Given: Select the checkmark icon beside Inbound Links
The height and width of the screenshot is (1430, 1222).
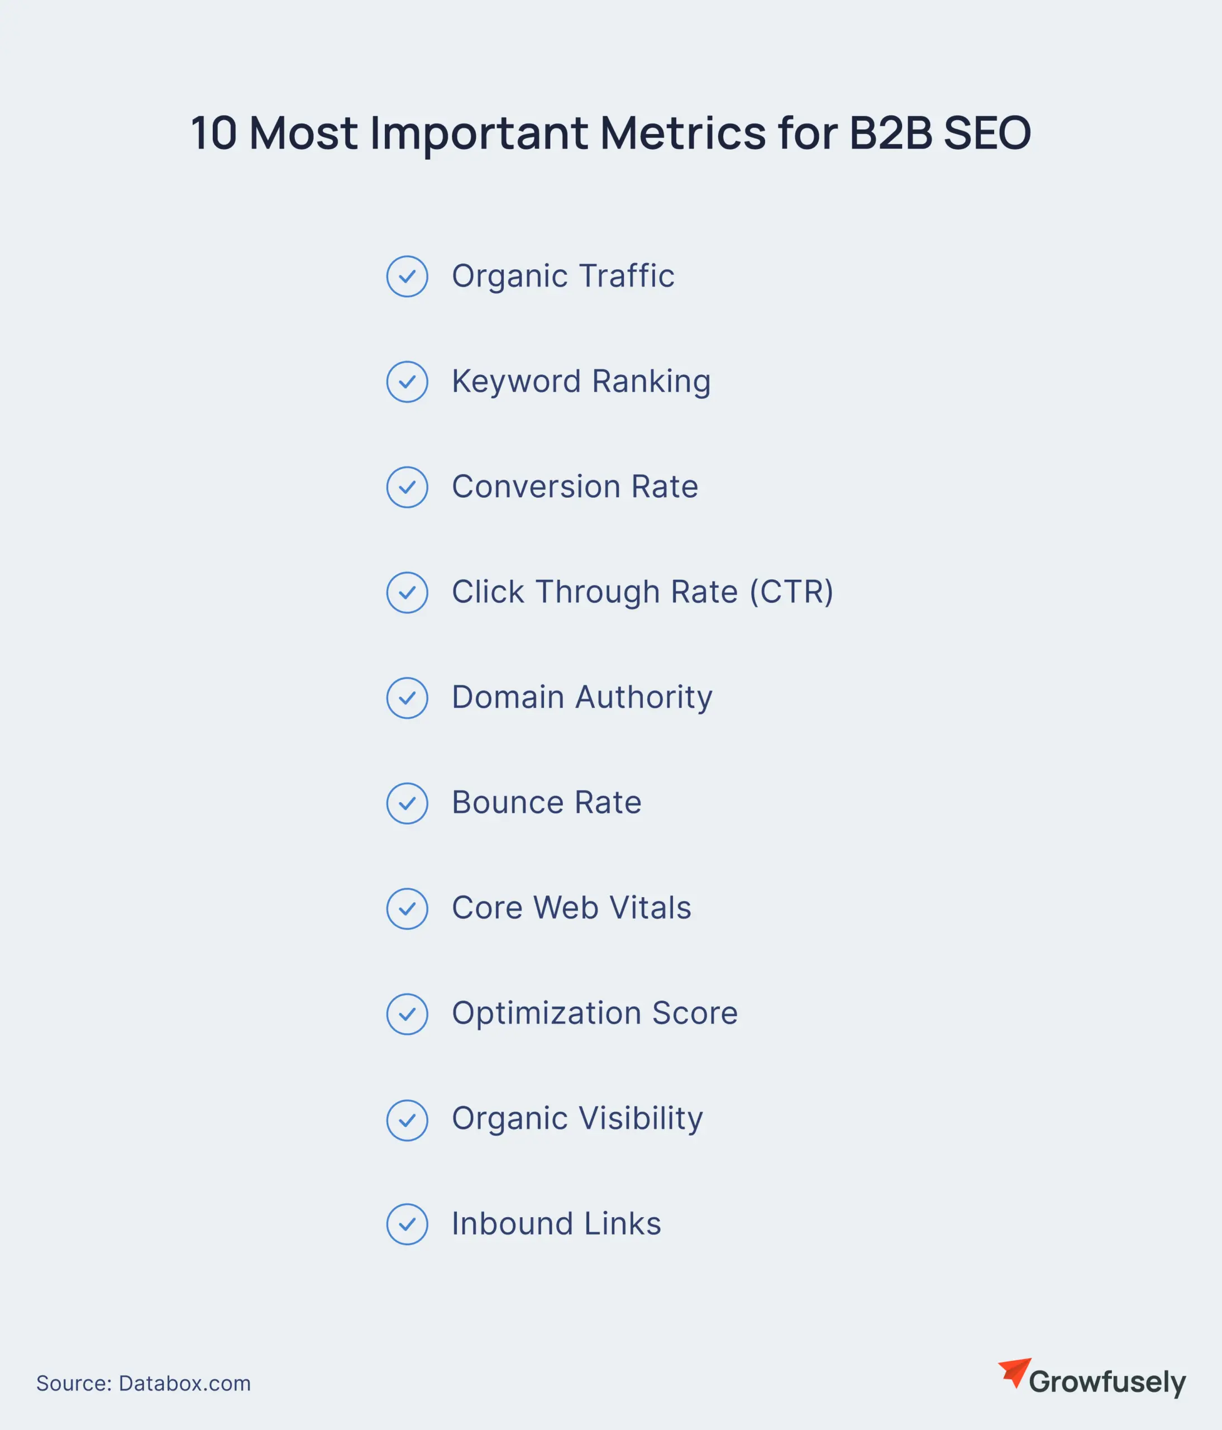Looking at the screenshot, I should coord(407,1224).
